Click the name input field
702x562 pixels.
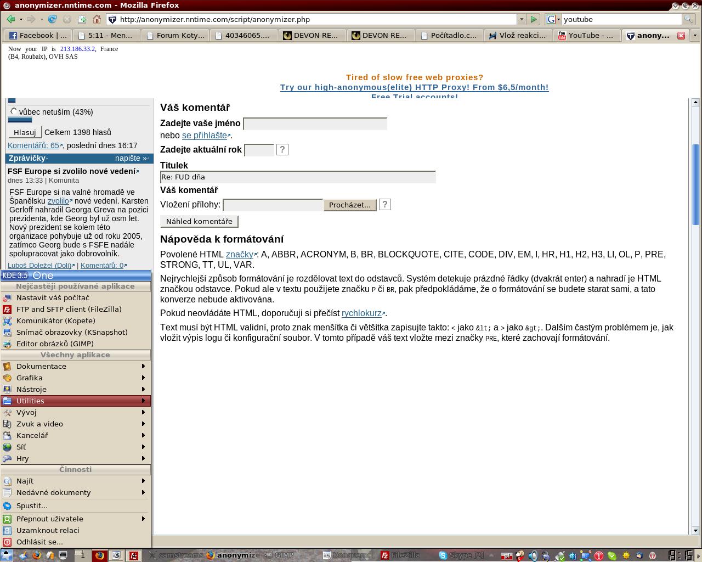[x=315, y=123]
